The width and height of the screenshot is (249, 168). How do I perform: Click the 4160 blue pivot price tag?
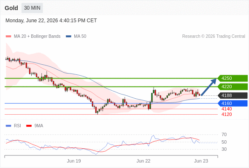pos(232,103)
